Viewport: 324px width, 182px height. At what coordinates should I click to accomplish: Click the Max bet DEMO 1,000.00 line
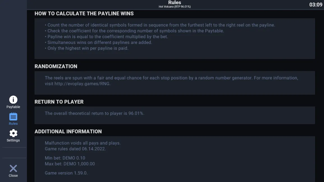pyautogui.click(x=70, y=164)
